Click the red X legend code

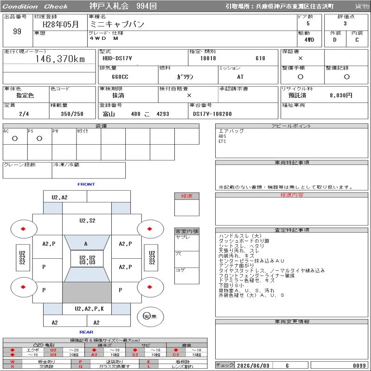(13, 366)
